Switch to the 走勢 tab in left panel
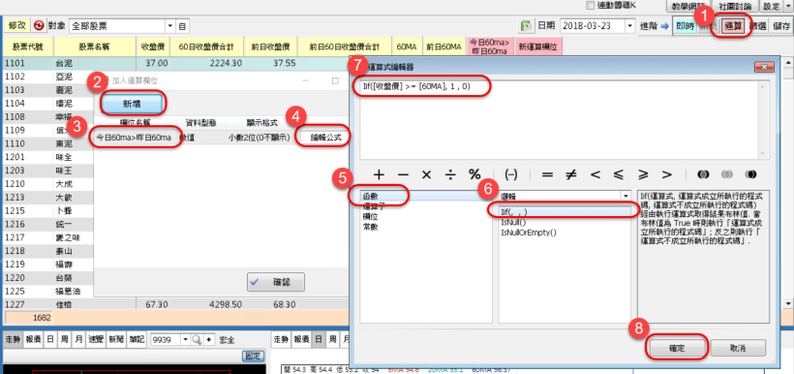Image resolution: width=794 pixels, height=374 pixels. coord(12,339)
